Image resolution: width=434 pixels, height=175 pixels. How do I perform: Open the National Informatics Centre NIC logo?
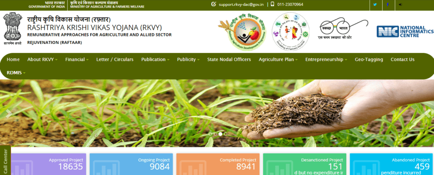(x=405, y=31)
